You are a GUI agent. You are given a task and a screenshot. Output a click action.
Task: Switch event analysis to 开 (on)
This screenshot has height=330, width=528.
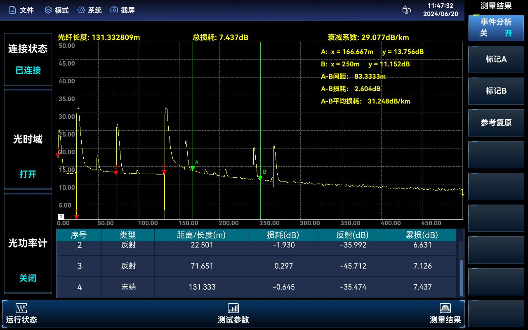click(508, 34)
